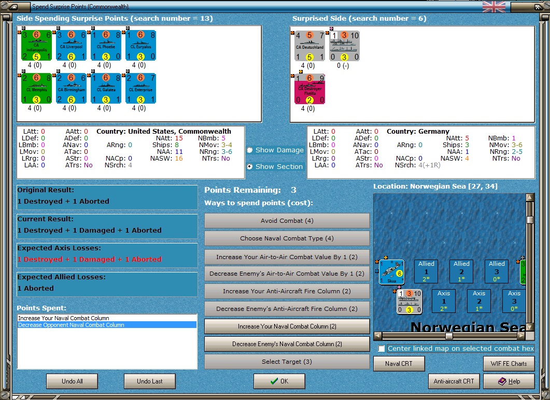
Task: Click the map scroll up arrow
Action: (x=530, y=197)
